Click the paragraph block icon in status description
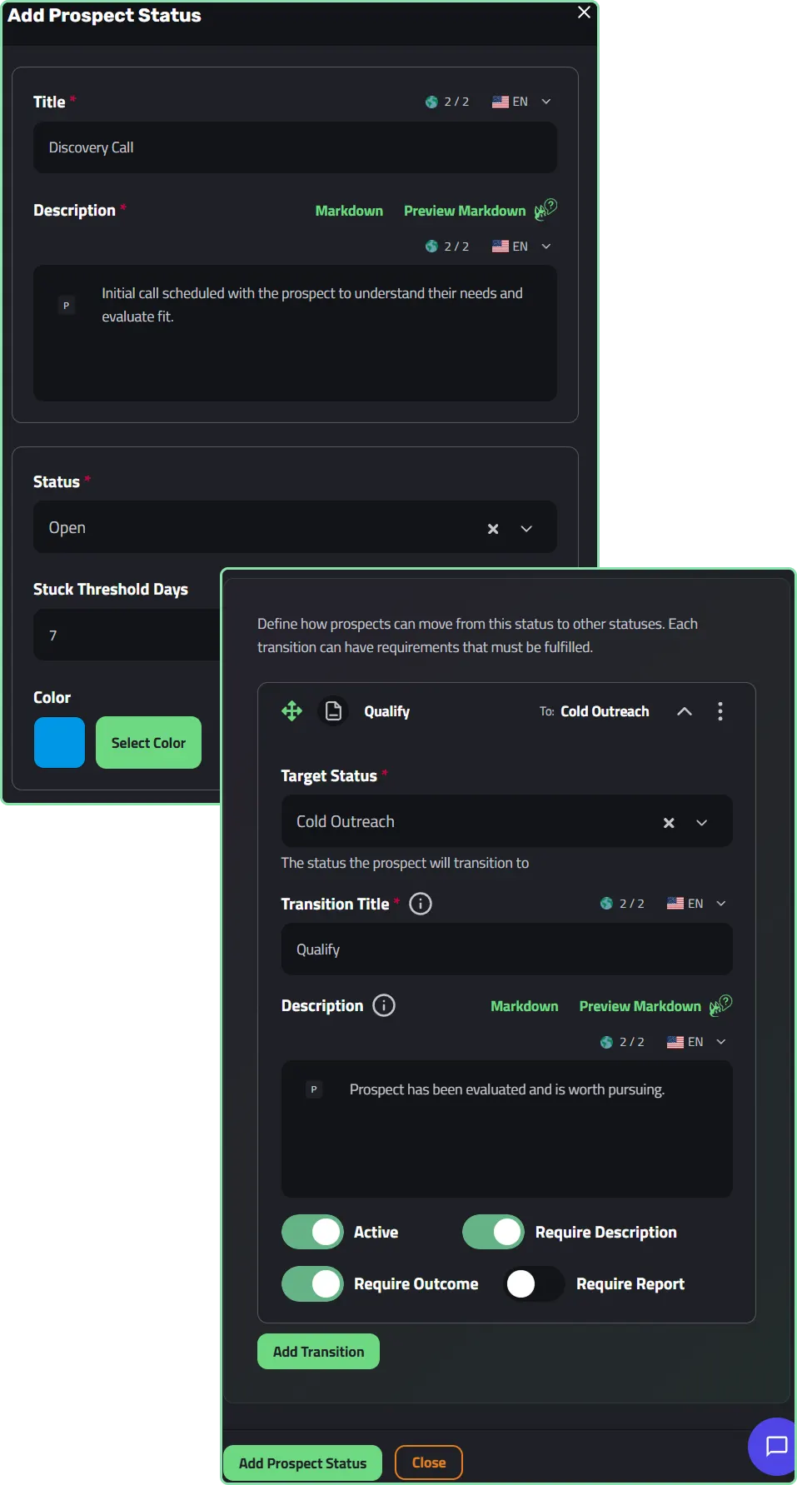 point(67,306)
